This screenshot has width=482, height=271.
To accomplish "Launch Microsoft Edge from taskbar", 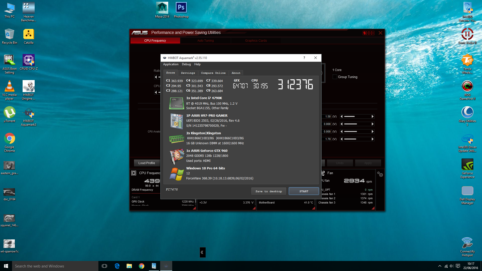I will [x=117, y=266].
